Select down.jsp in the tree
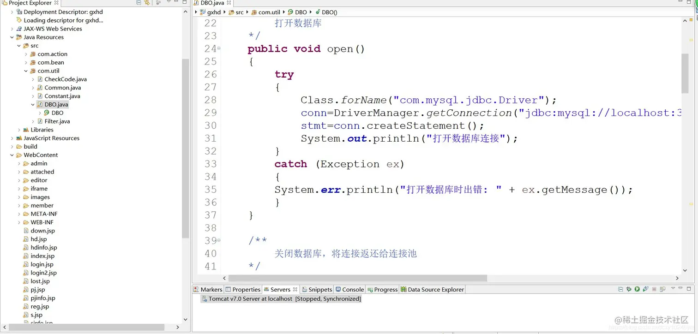The image size is (698, 334). 42,231
